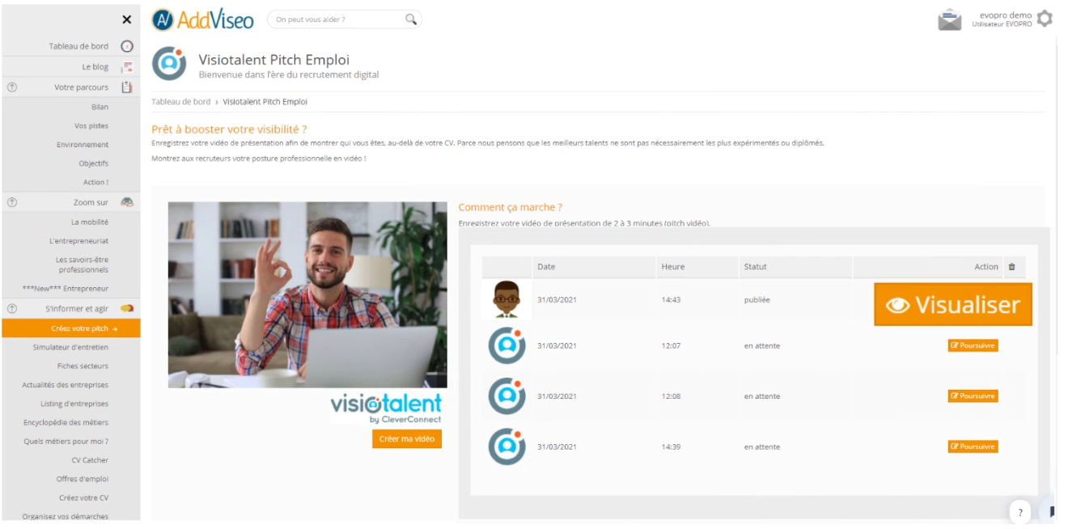Click the Le blog sidebar icon
The height and width of the screenshot is (529, 1068).
pos(126,67)
